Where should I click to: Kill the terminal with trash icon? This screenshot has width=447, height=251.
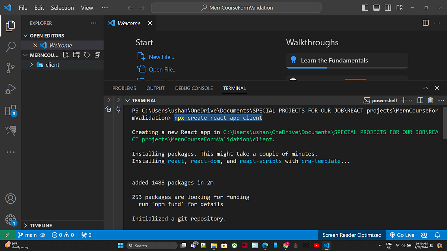(430, 100)
